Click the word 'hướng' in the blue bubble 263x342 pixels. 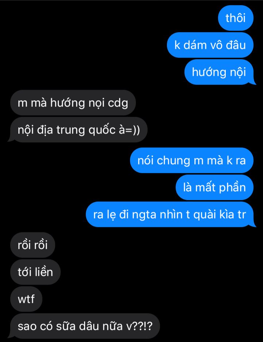tap(206, 72)
